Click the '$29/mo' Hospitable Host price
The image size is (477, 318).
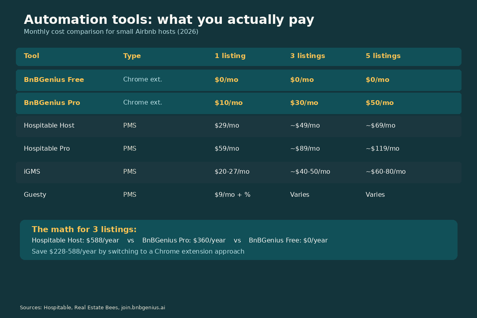click(227, 126)
